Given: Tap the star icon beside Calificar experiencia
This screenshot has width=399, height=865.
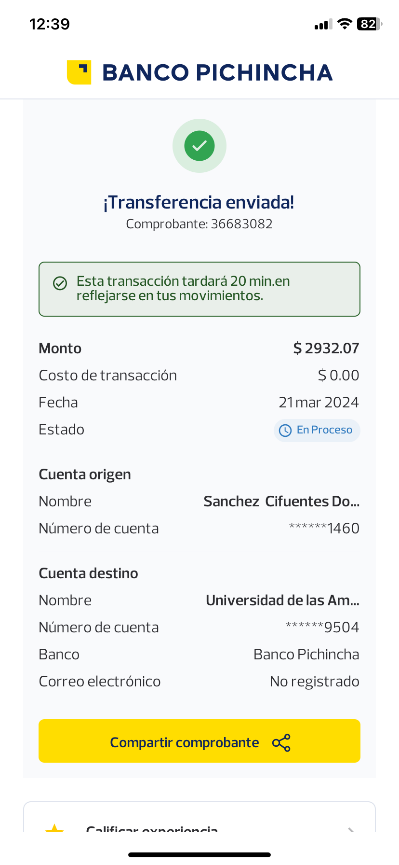Looking at the screenshot, I should tap(54, 829).
